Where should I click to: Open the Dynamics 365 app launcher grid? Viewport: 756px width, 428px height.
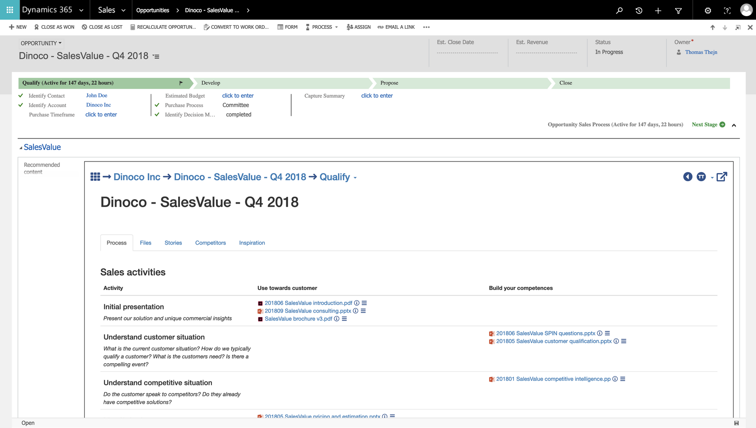9,10
